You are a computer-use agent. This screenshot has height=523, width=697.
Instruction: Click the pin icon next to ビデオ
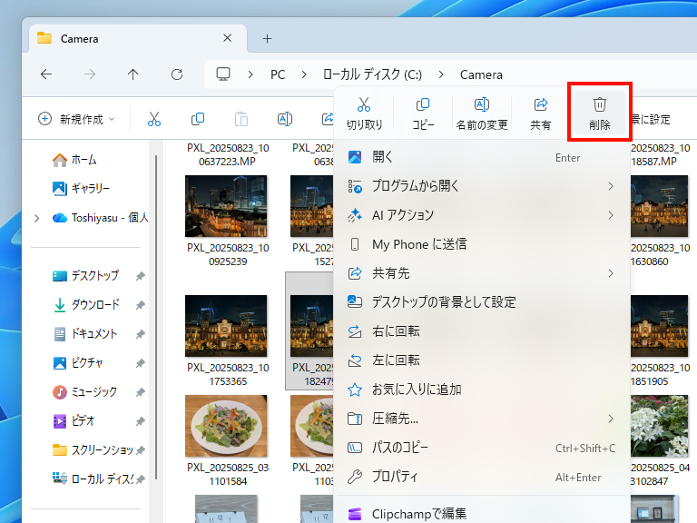point(140,421)
